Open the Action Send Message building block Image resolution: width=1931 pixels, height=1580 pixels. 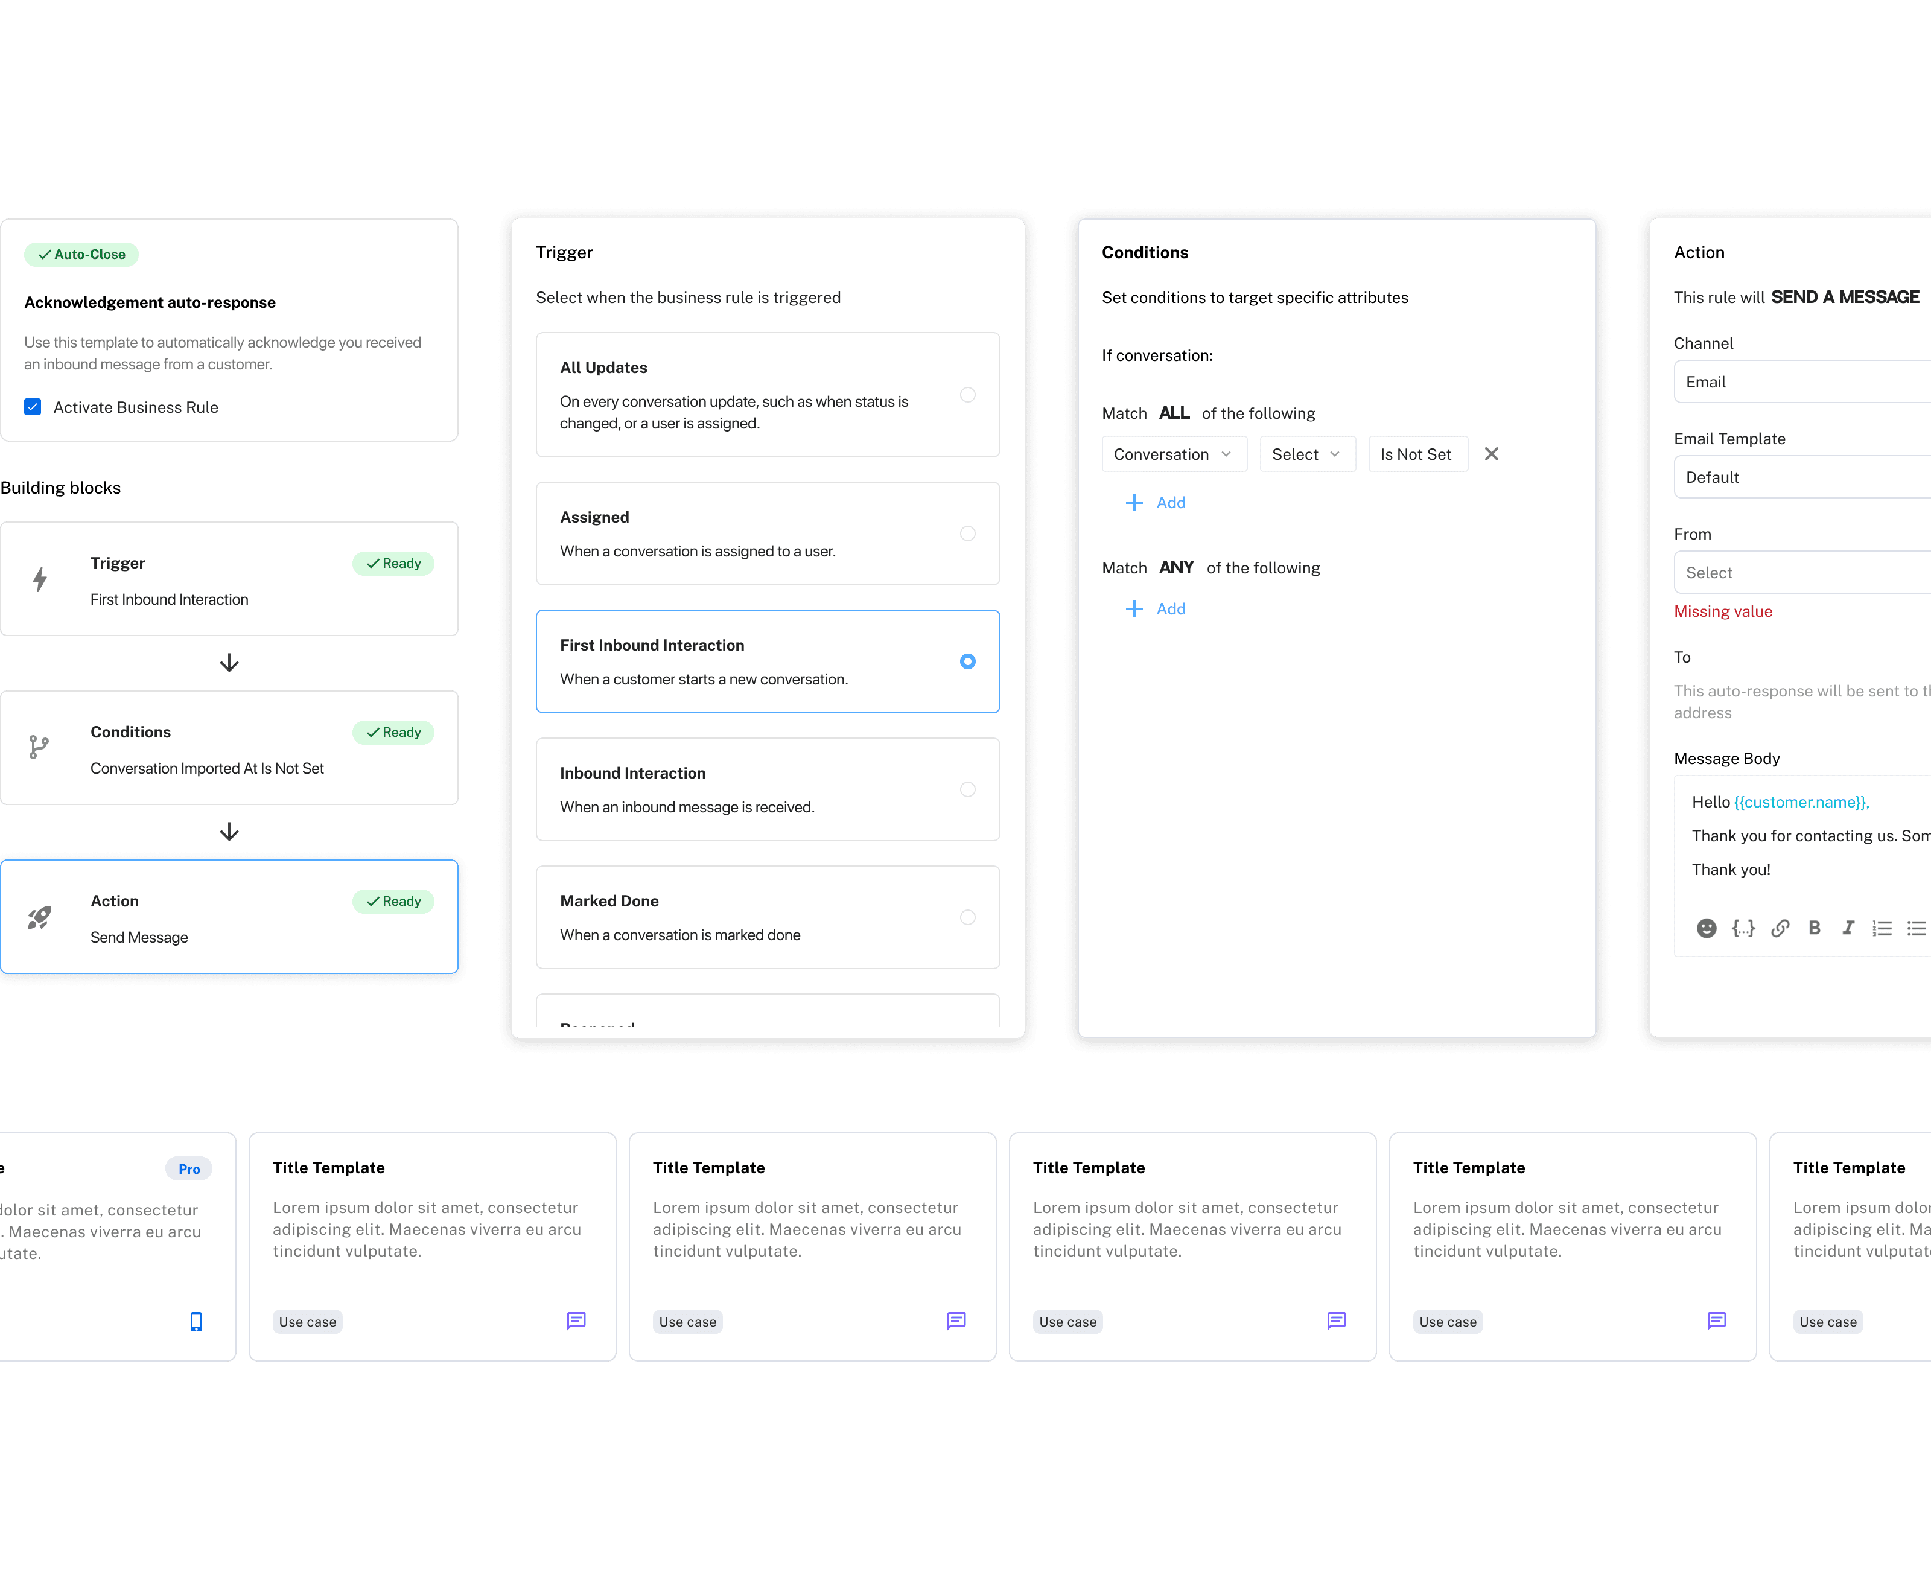(x=229, y=917)
